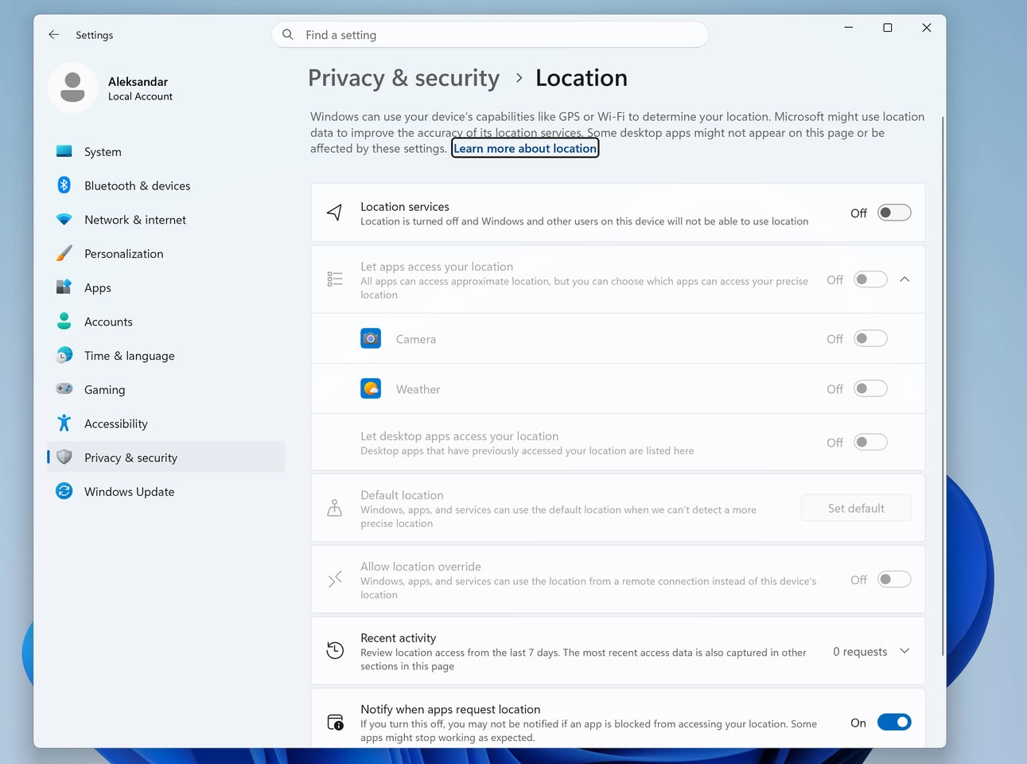Click the vertical scrollbar on right

pyautogui.click(x=943, y=386)
